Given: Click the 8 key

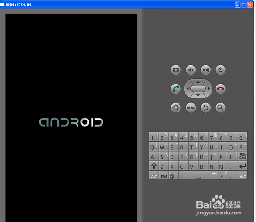Looking at the screenshot, I should [x=223, y=137].
